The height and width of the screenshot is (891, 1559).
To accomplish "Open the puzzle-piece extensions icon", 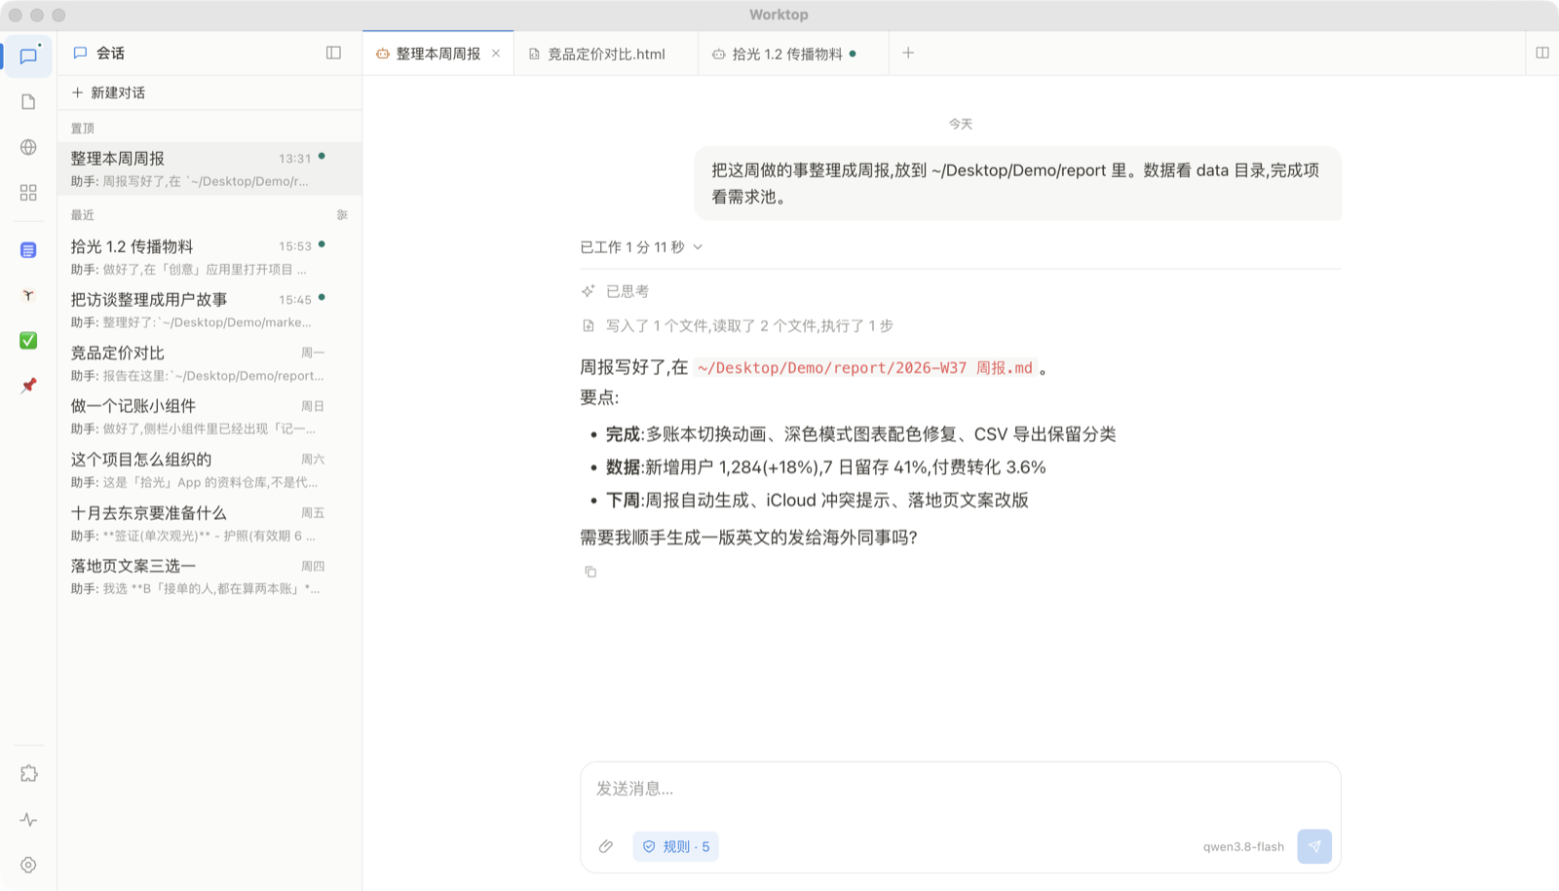I will (x=28, y=774).
